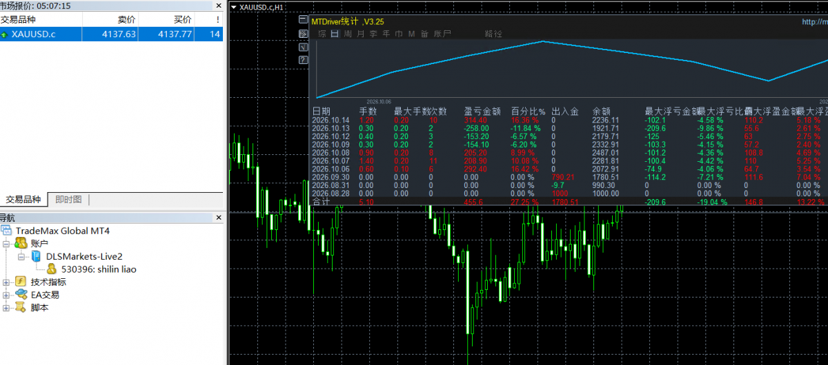The width and height of the screenshot is (828, 365).
Task: Click the MTDriver screenshot image icon
Action: tap(303, 33)
